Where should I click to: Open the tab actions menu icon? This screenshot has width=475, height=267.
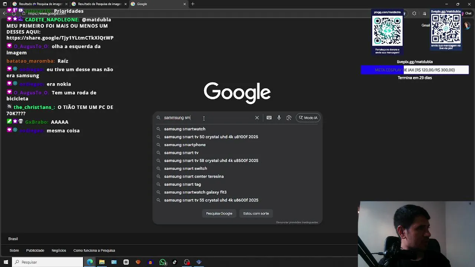click(x=5, y=4)
